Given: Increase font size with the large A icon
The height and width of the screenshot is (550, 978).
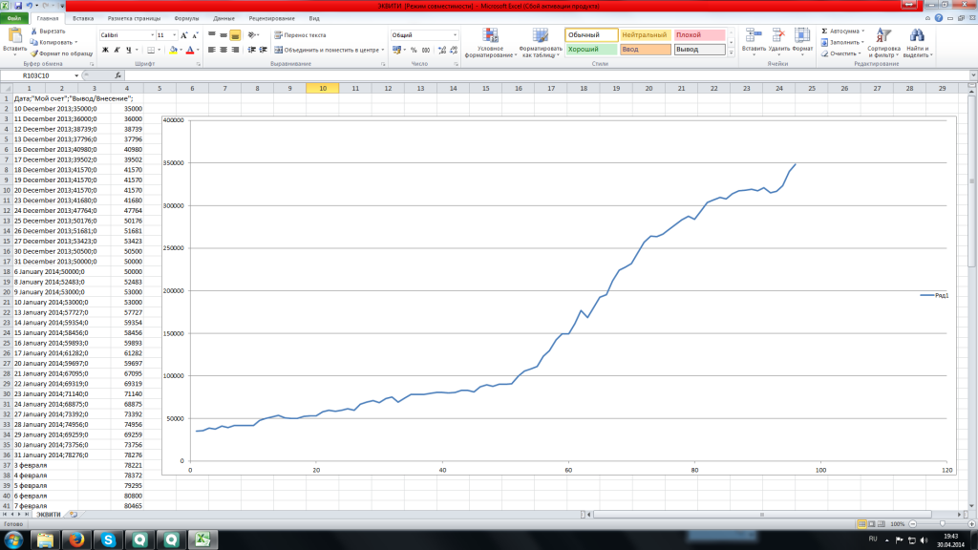Looking at the screenshot, I should [184, 35].
